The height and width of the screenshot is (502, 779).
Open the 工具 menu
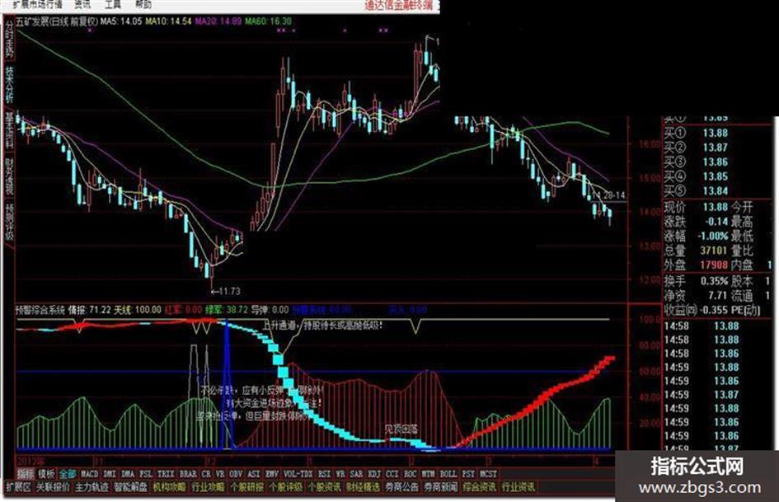(113, 4)
